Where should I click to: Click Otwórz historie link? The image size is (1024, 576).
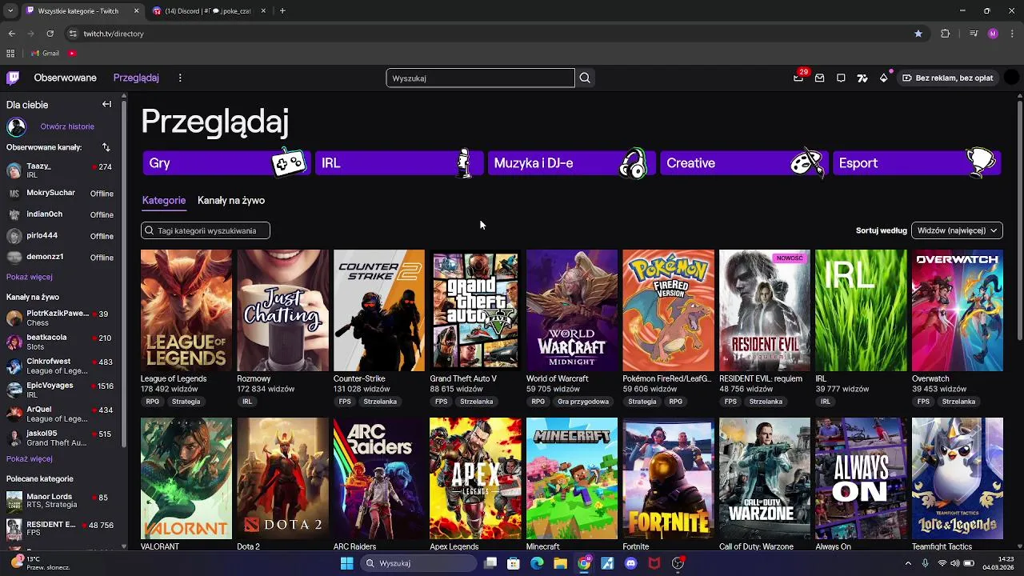[67, 126]
